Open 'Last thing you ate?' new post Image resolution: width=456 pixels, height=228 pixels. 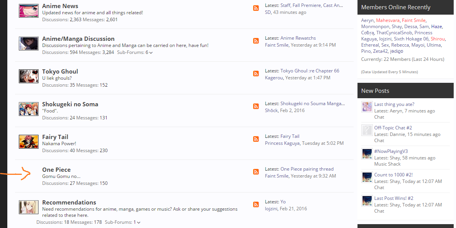point(394,104)
